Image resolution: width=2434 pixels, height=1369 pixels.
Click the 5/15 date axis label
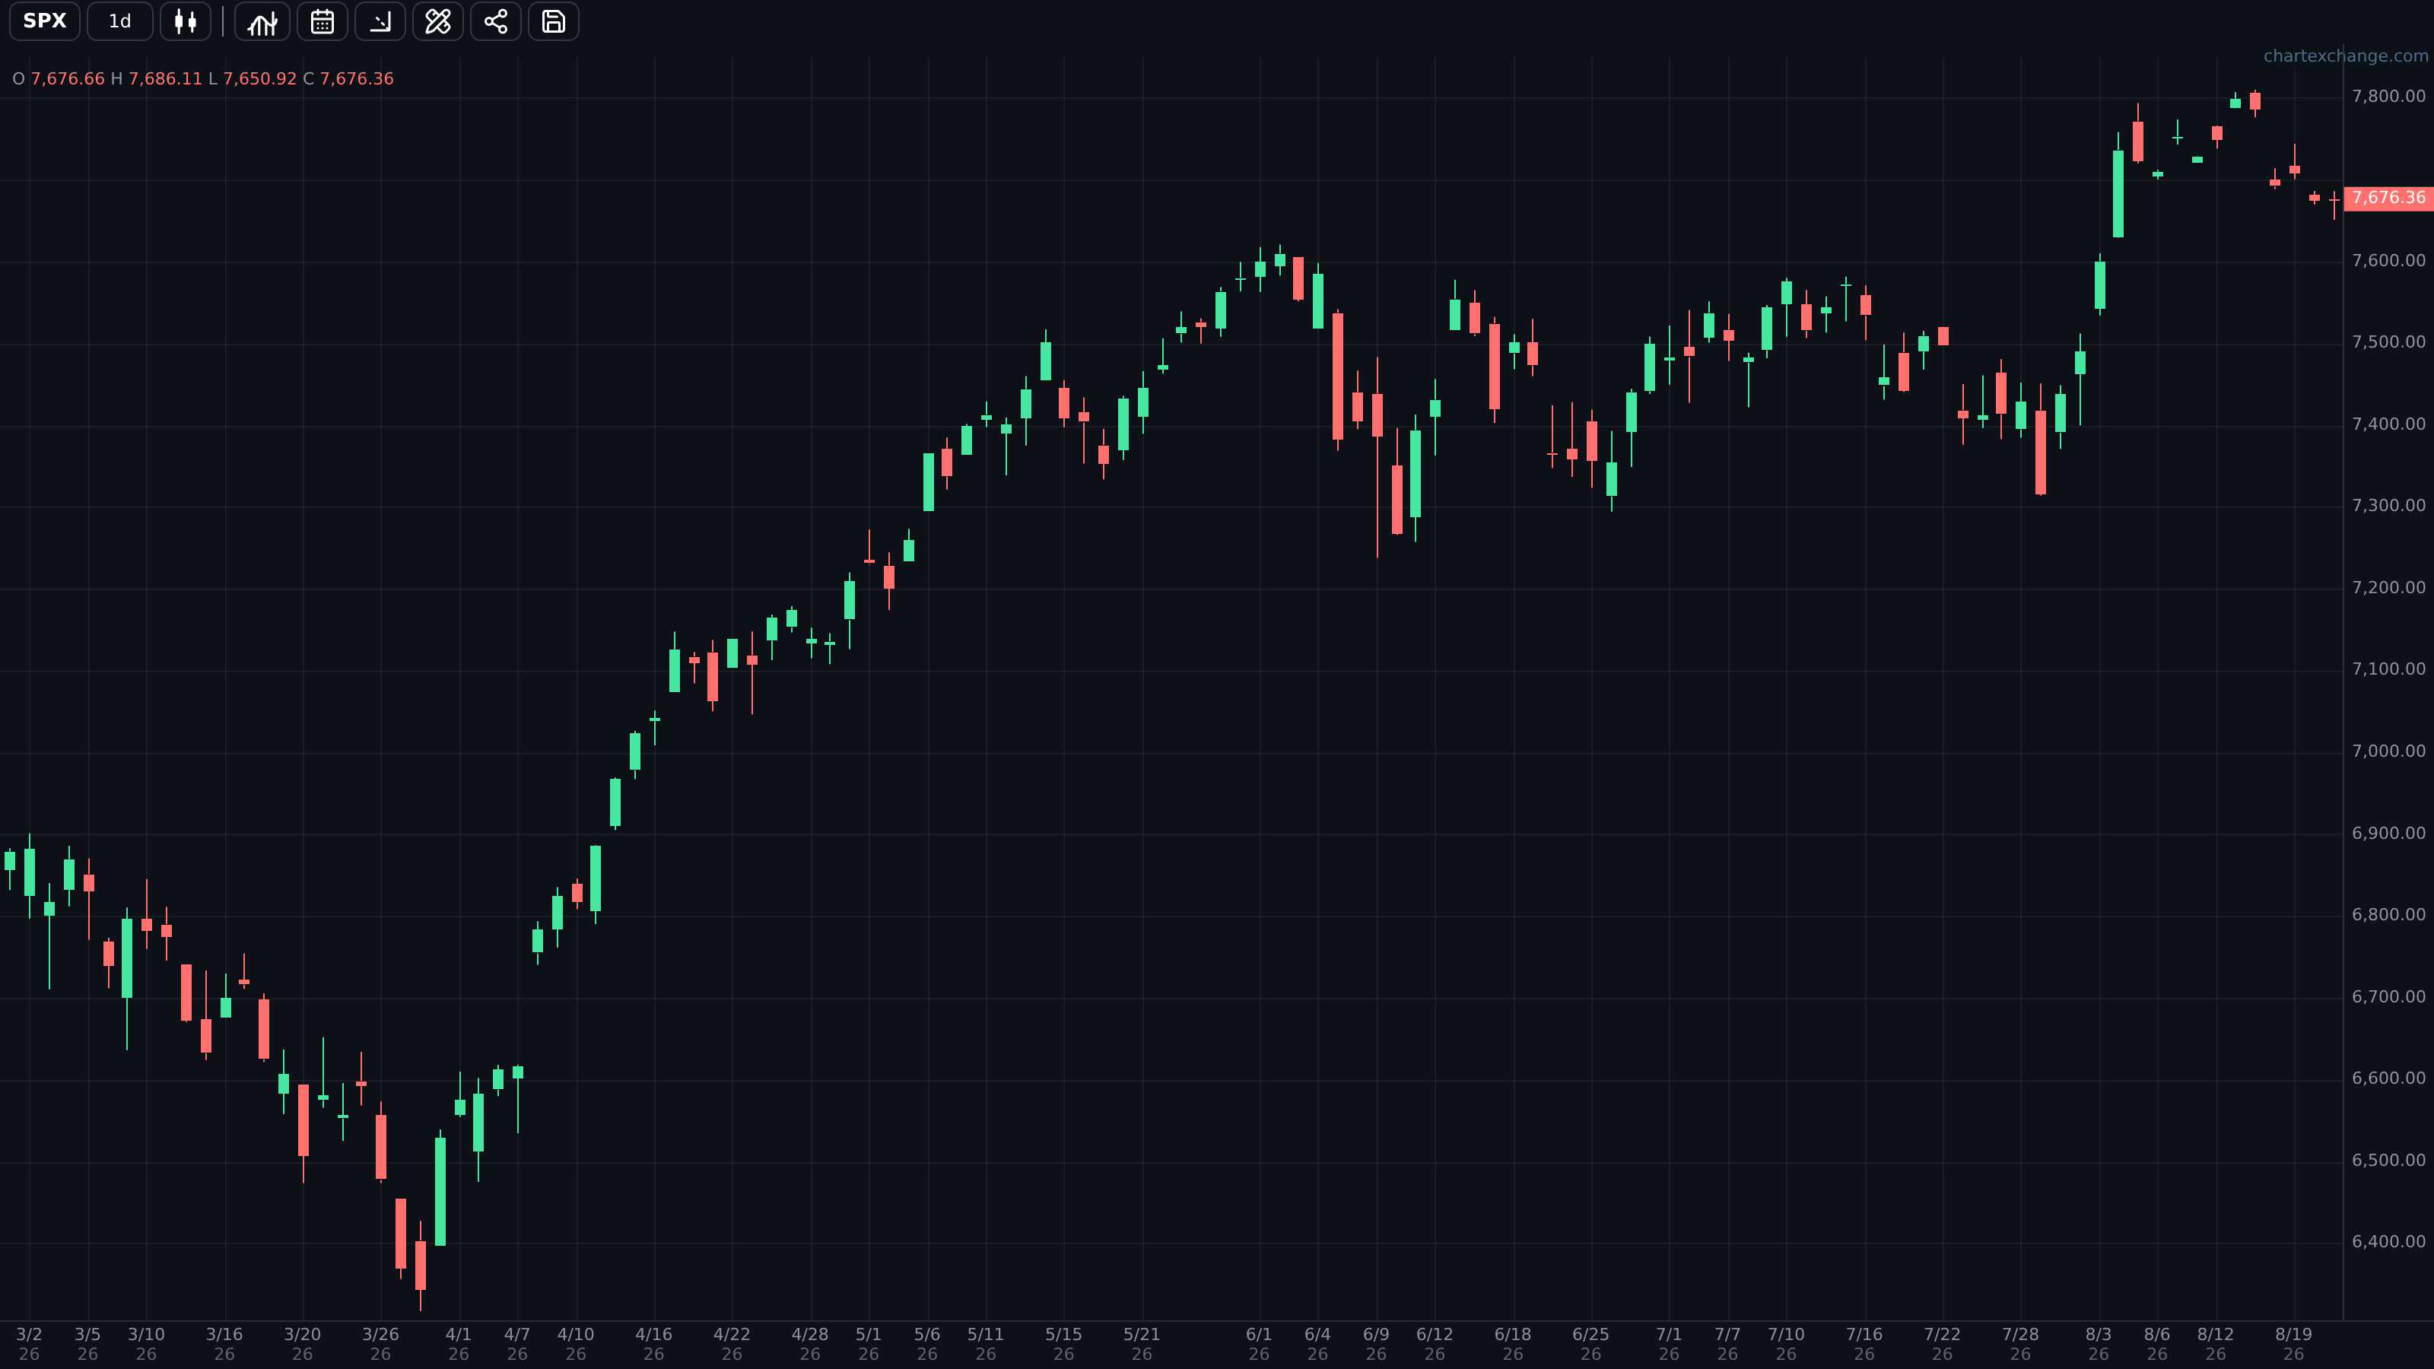point(1064,1343)
